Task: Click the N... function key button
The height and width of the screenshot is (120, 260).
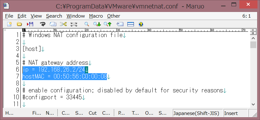Action: click(50, 113)
